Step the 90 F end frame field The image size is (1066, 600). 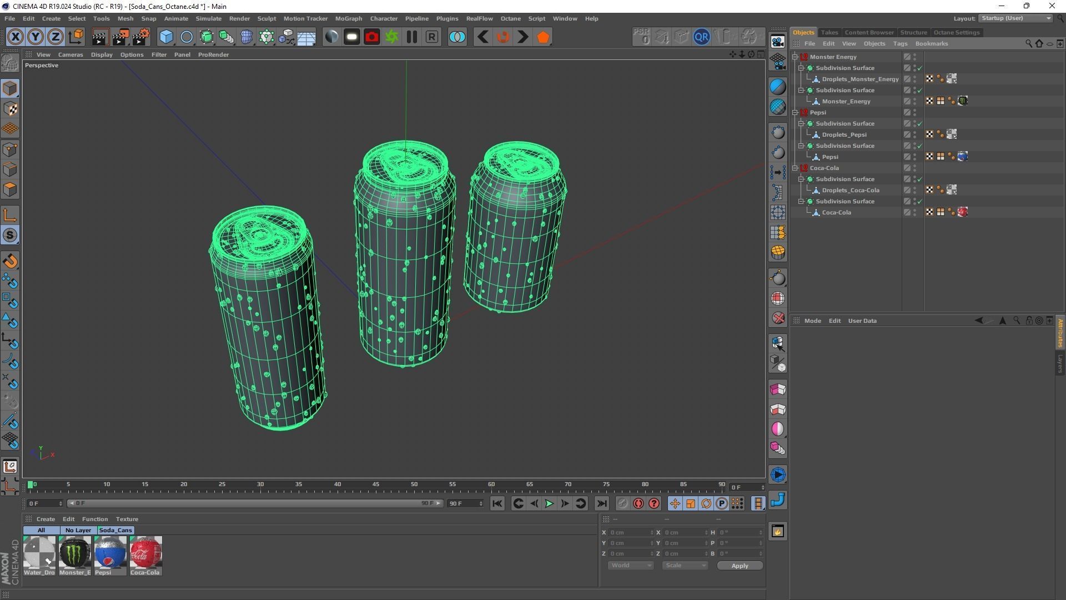click(481, 504)
